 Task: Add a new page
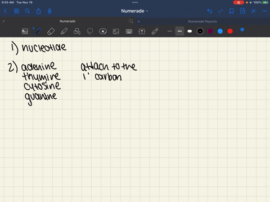point(242,11)
